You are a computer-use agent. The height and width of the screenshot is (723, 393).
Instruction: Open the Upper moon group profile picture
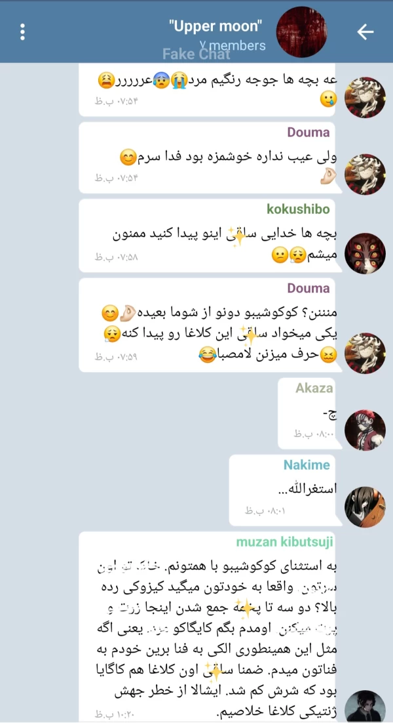301,31
